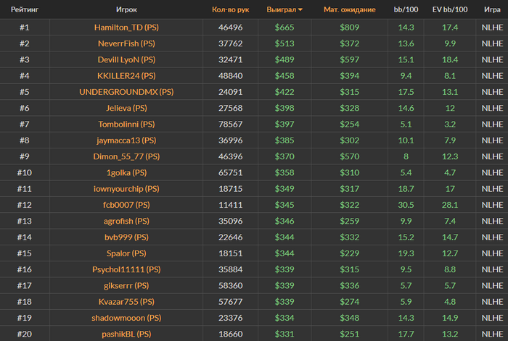This screenshot has height=341, width=508.
Task: Select iownyourchip player link
Action: (x=118, y=188)
